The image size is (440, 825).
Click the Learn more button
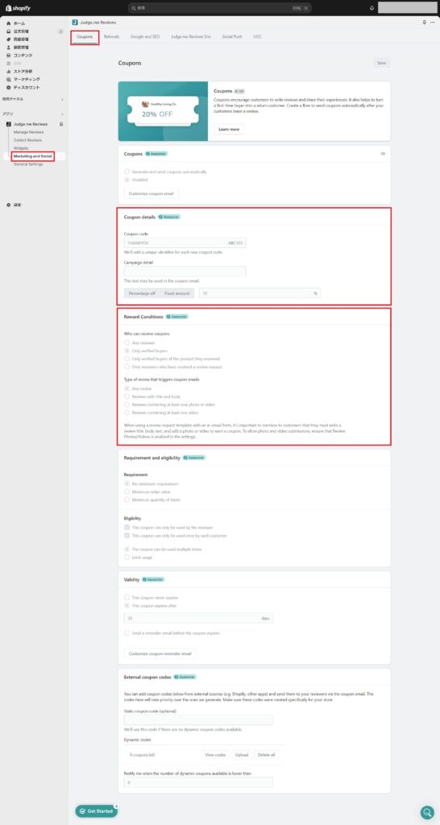pos(229,129)
